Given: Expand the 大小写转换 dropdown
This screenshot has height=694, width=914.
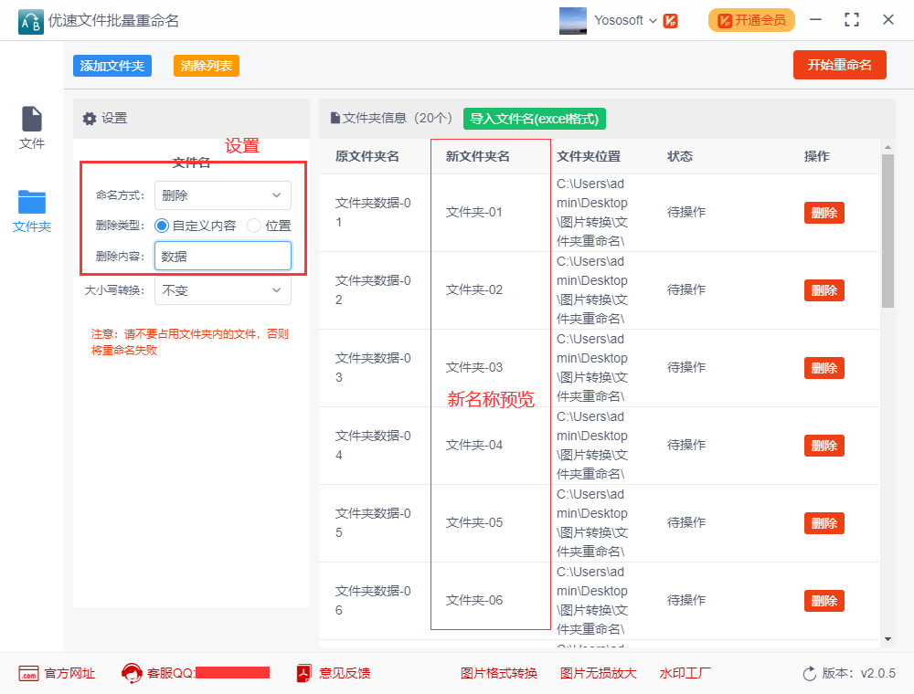Looking at the screenshot, I should (x=222, y=290).
